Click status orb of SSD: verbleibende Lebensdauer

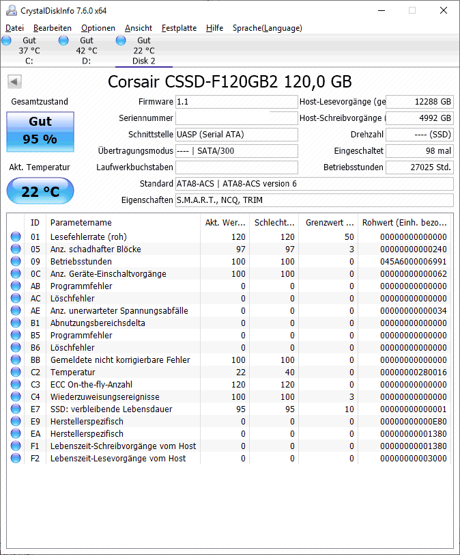coord(16,409)
